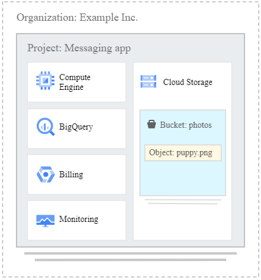Click the Organization: Example Inc. title

(x=77, y=18)
